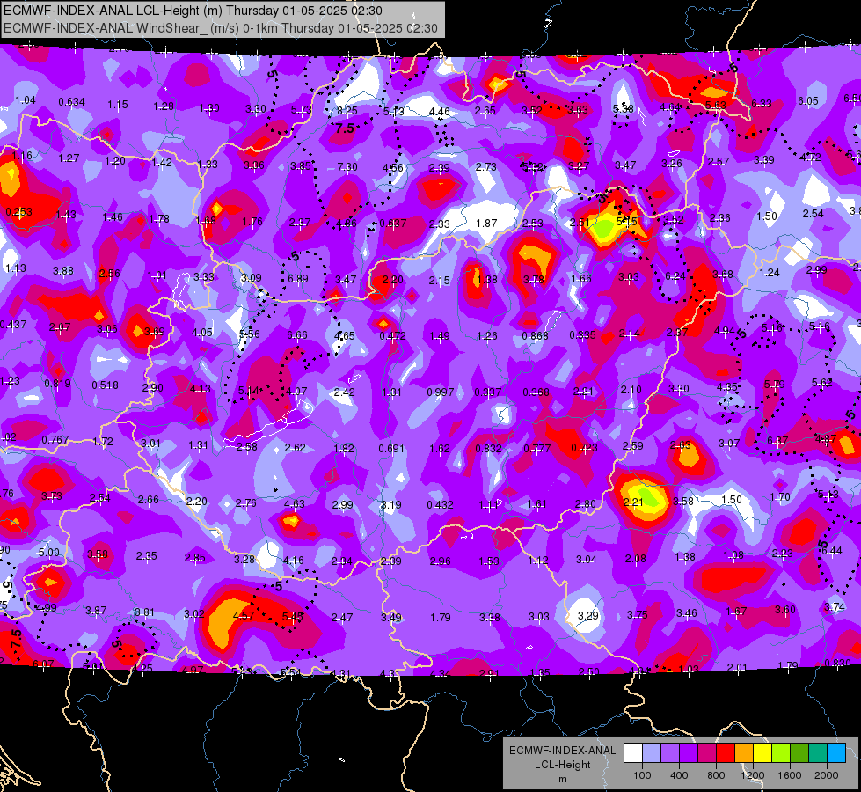The width and height of the screenshot is (861, 792).
Task: Click the legend label LCL-Height
Action: (x=562, y=765)
